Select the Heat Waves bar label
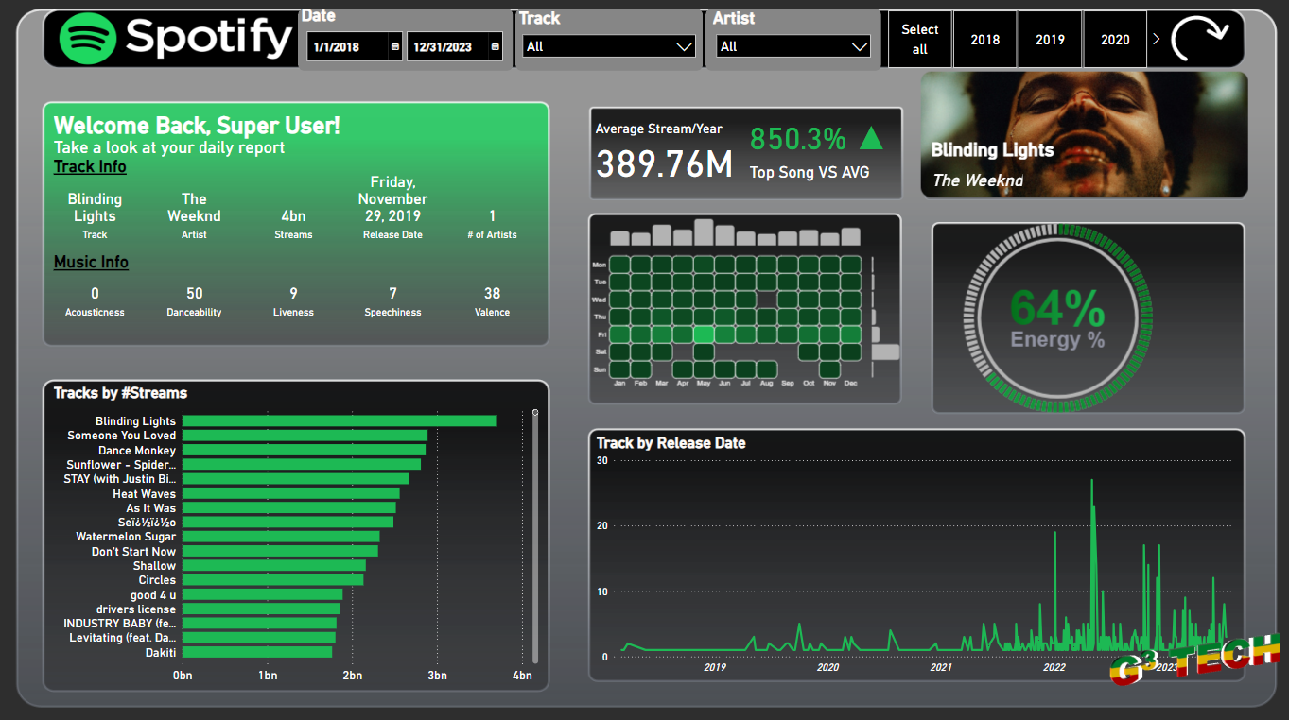This screenshot has height=720, width=1289. point(144,494)
